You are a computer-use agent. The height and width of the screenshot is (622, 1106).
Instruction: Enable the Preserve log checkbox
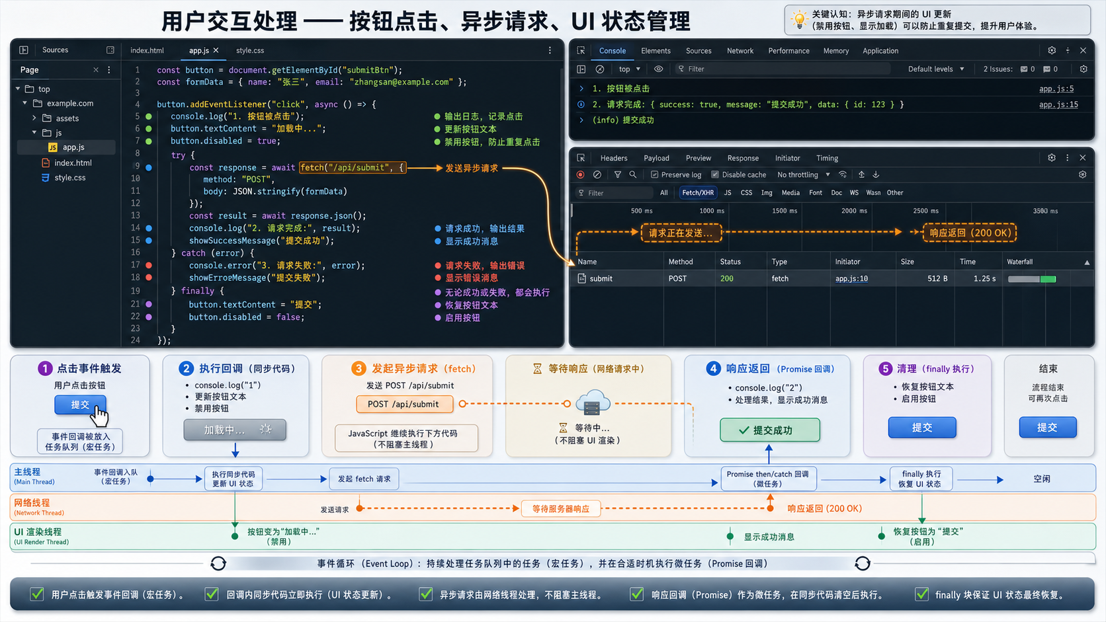click(654, 175)
